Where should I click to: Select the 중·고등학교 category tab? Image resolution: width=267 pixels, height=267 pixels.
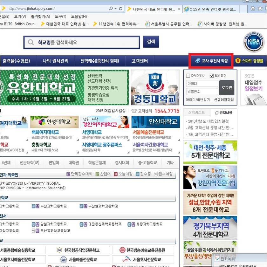[147, 163]
